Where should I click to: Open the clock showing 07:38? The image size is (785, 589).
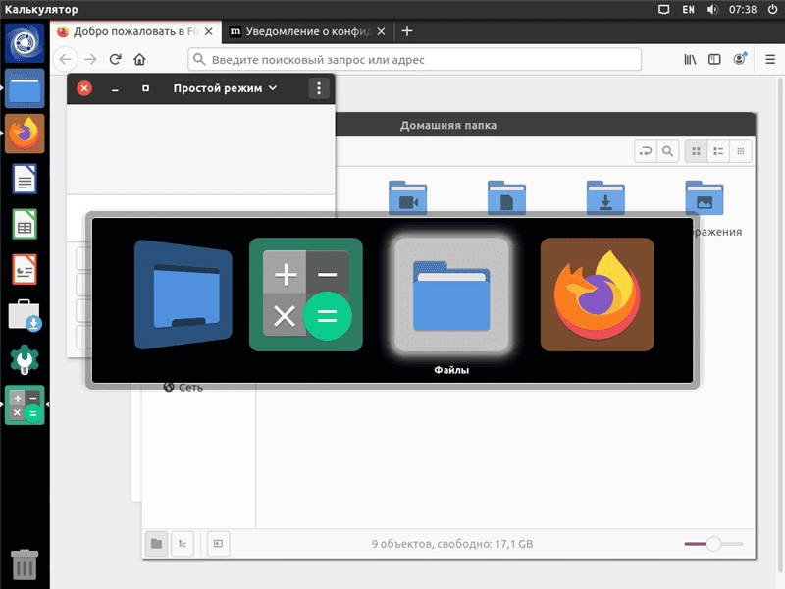743,10
